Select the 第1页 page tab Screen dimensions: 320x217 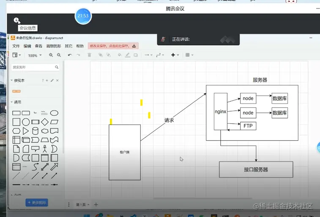[x=82, y=205]
